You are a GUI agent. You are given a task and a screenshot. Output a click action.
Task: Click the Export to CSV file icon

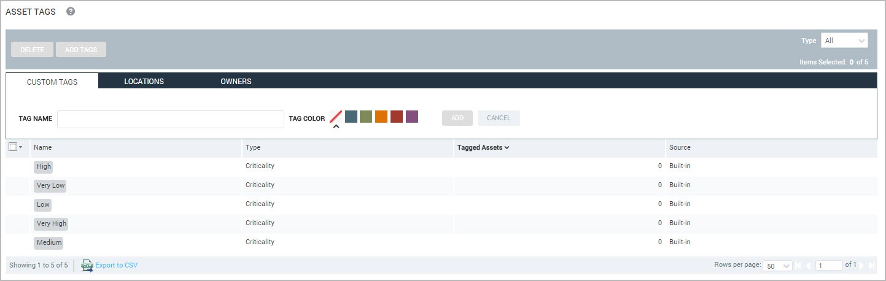[87, 265]
